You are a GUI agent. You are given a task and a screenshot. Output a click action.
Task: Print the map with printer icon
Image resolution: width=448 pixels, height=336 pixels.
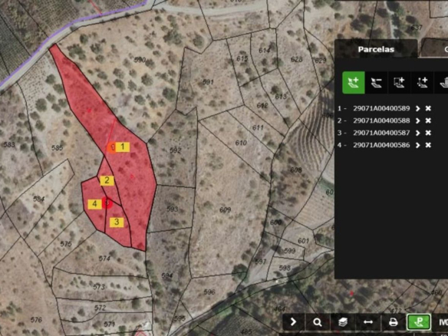(x=394, y=322)
